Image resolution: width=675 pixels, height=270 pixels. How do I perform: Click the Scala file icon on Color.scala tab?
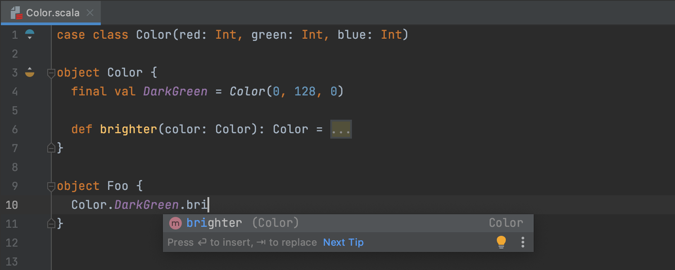click(16, 12)
